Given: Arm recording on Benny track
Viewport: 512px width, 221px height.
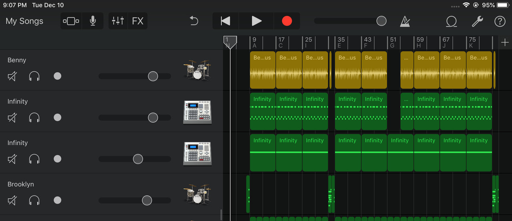Looking at the screenshot, I should pos(58,76).
